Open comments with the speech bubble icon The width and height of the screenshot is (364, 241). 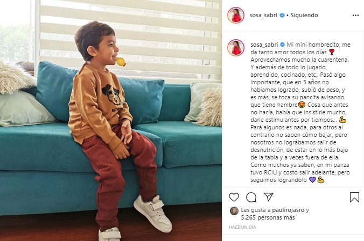pos(251,197)
